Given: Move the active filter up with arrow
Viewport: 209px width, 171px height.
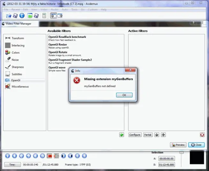Looking at the screenshot, I should [163, 135].
